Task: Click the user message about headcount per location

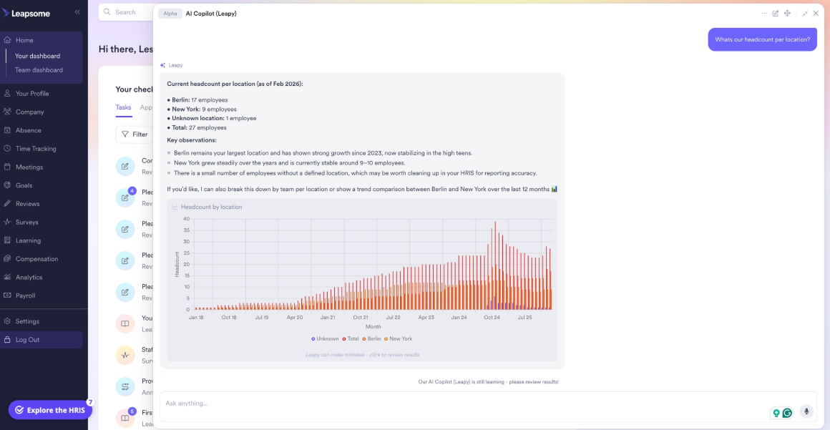Action: (x=762, y=40)
